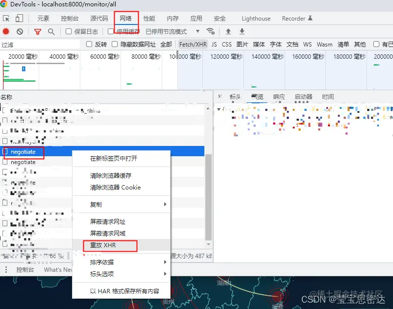Expand 排序依据 submenu
Screen dimensions: 393x309
pyautogui.click(x=122, y=262)
